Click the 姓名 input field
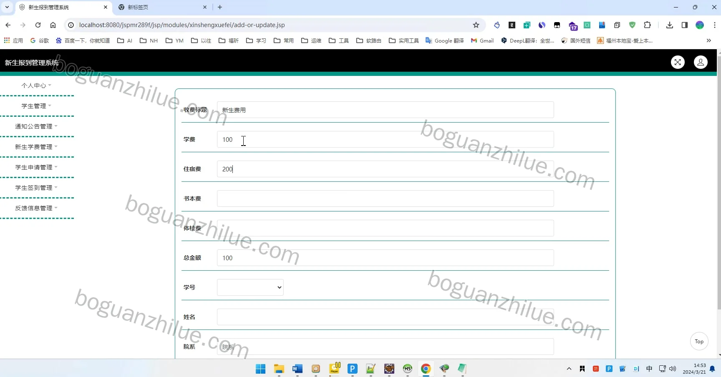This screenshot has height=377, width=721. click(386, 317)
